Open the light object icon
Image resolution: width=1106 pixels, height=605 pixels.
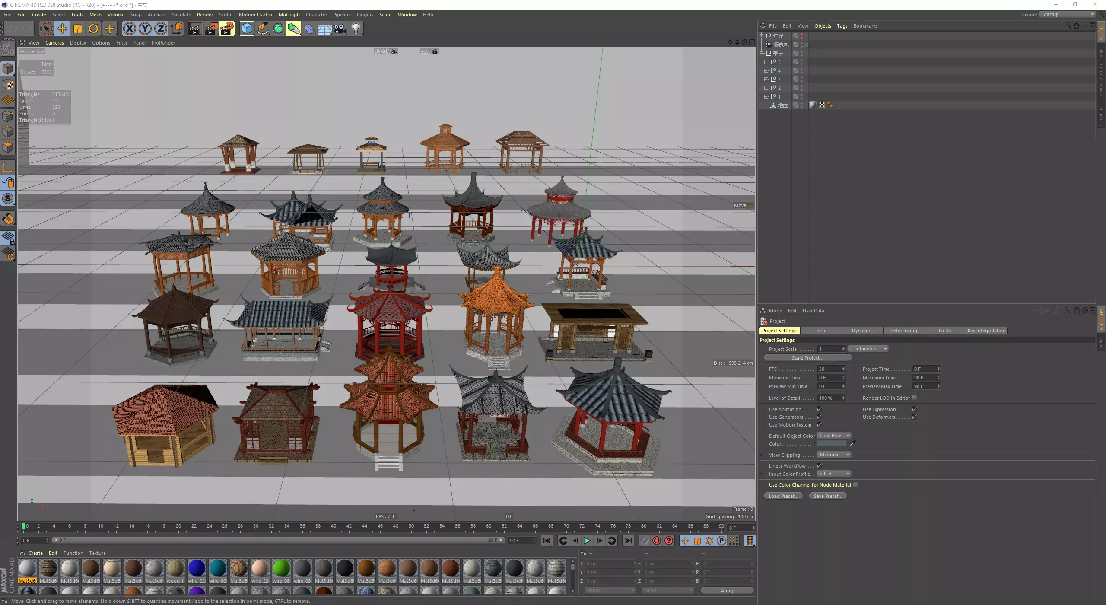[356, 29]
